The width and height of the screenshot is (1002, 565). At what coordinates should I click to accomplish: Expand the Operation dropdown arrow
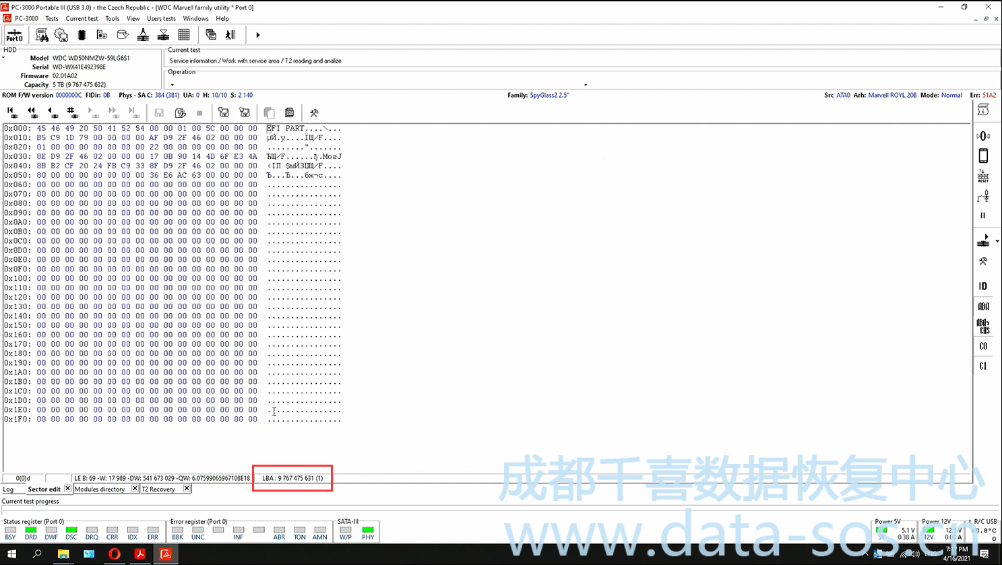tap(585, 85)
